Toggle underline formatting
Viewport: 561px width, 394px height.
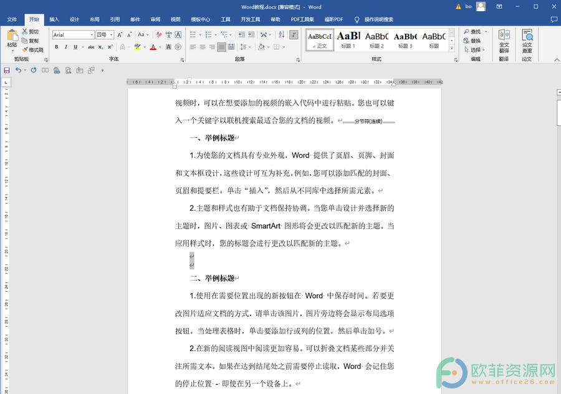click(x=75, y=47)
